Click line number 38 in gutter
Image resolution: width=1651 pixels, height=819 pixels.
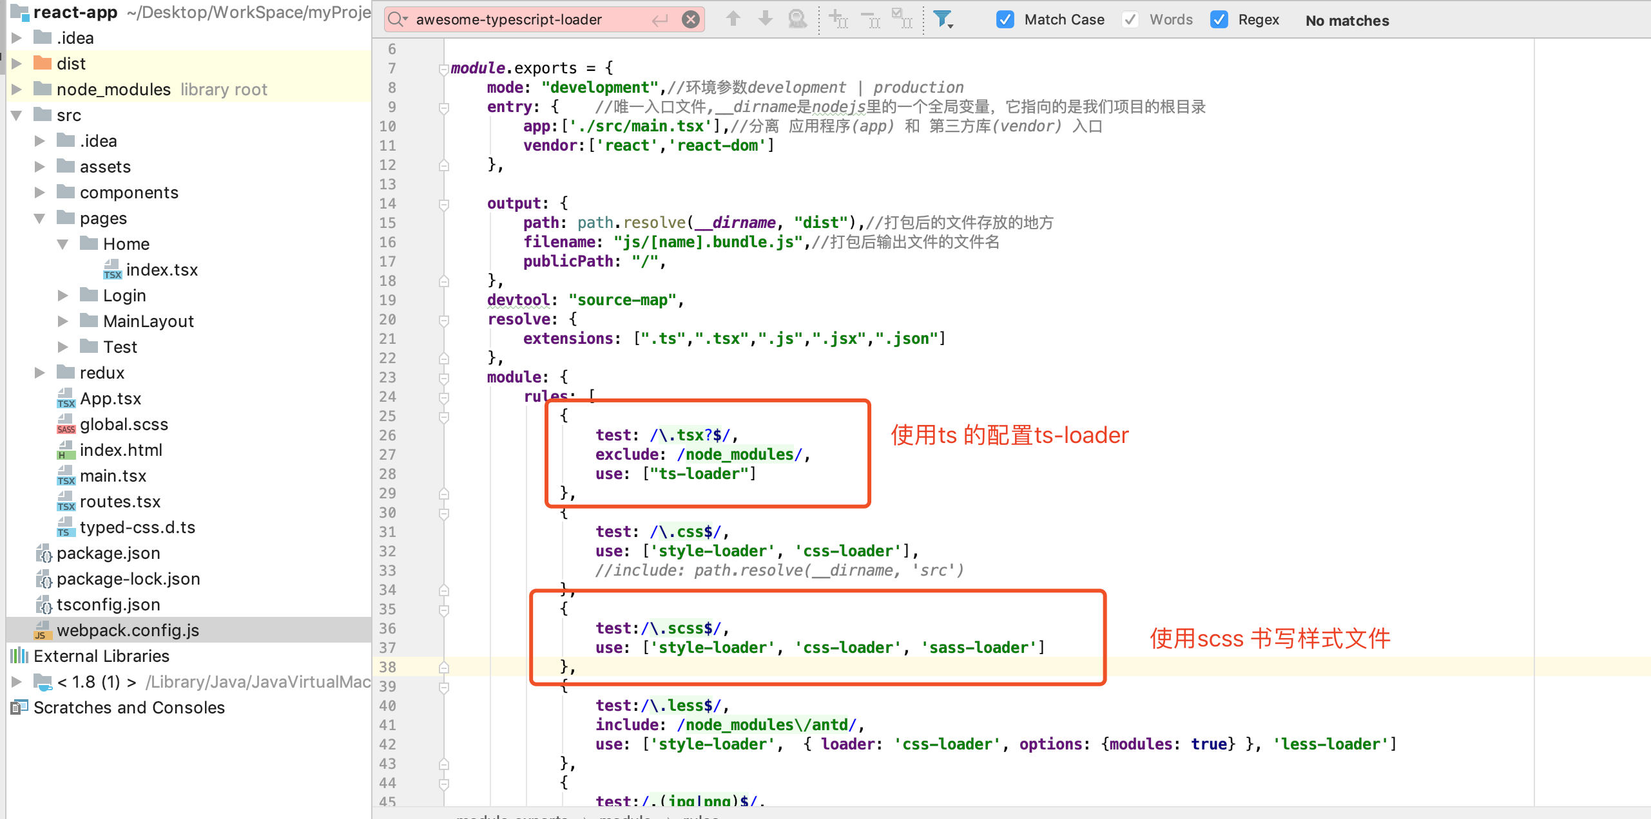pos(387,667)
